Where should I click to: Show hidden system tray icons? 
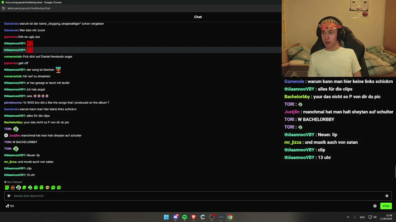coord(348,217)
